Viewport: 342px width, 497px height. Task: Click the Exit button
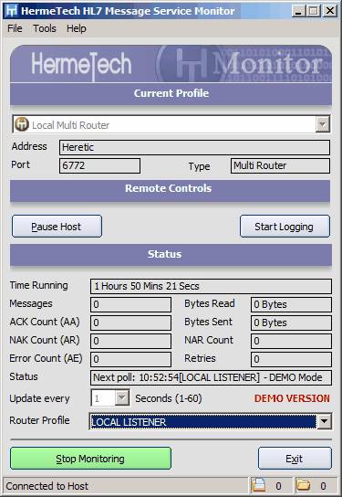295,459
